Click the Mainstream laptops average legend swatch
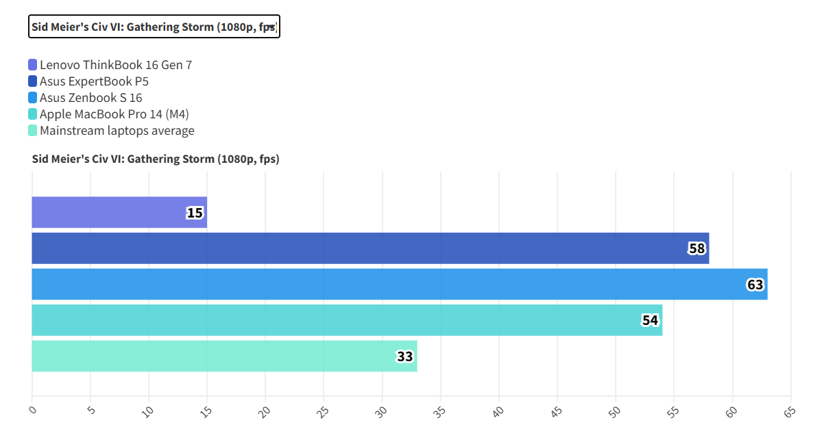Viewport: 835px width, 433px height. click(x=33, y=131)
